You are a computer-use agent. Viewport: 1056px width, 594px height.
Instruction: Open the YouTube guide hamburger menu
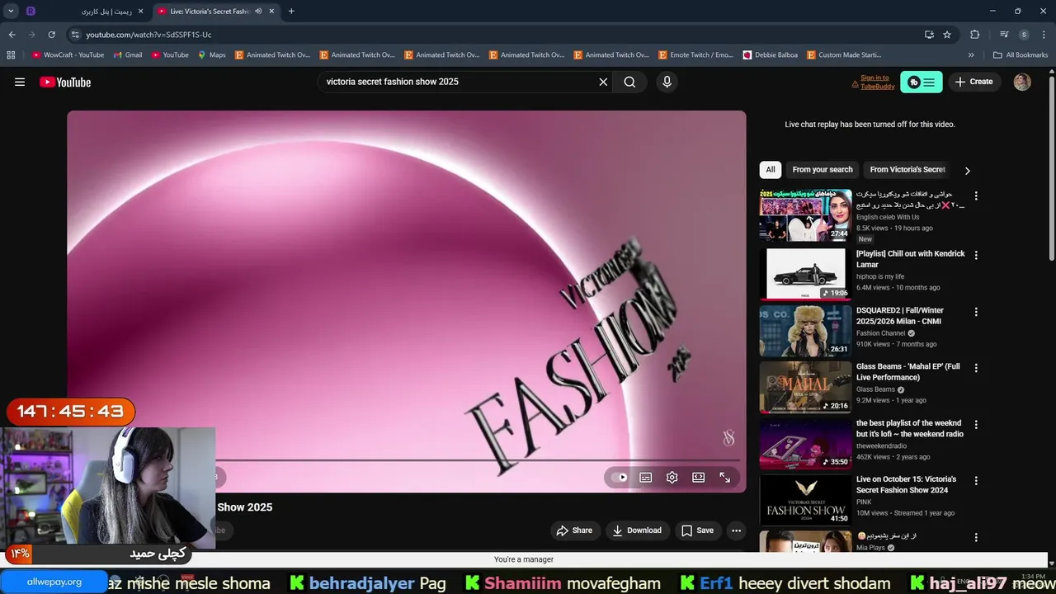pos(20,82)
